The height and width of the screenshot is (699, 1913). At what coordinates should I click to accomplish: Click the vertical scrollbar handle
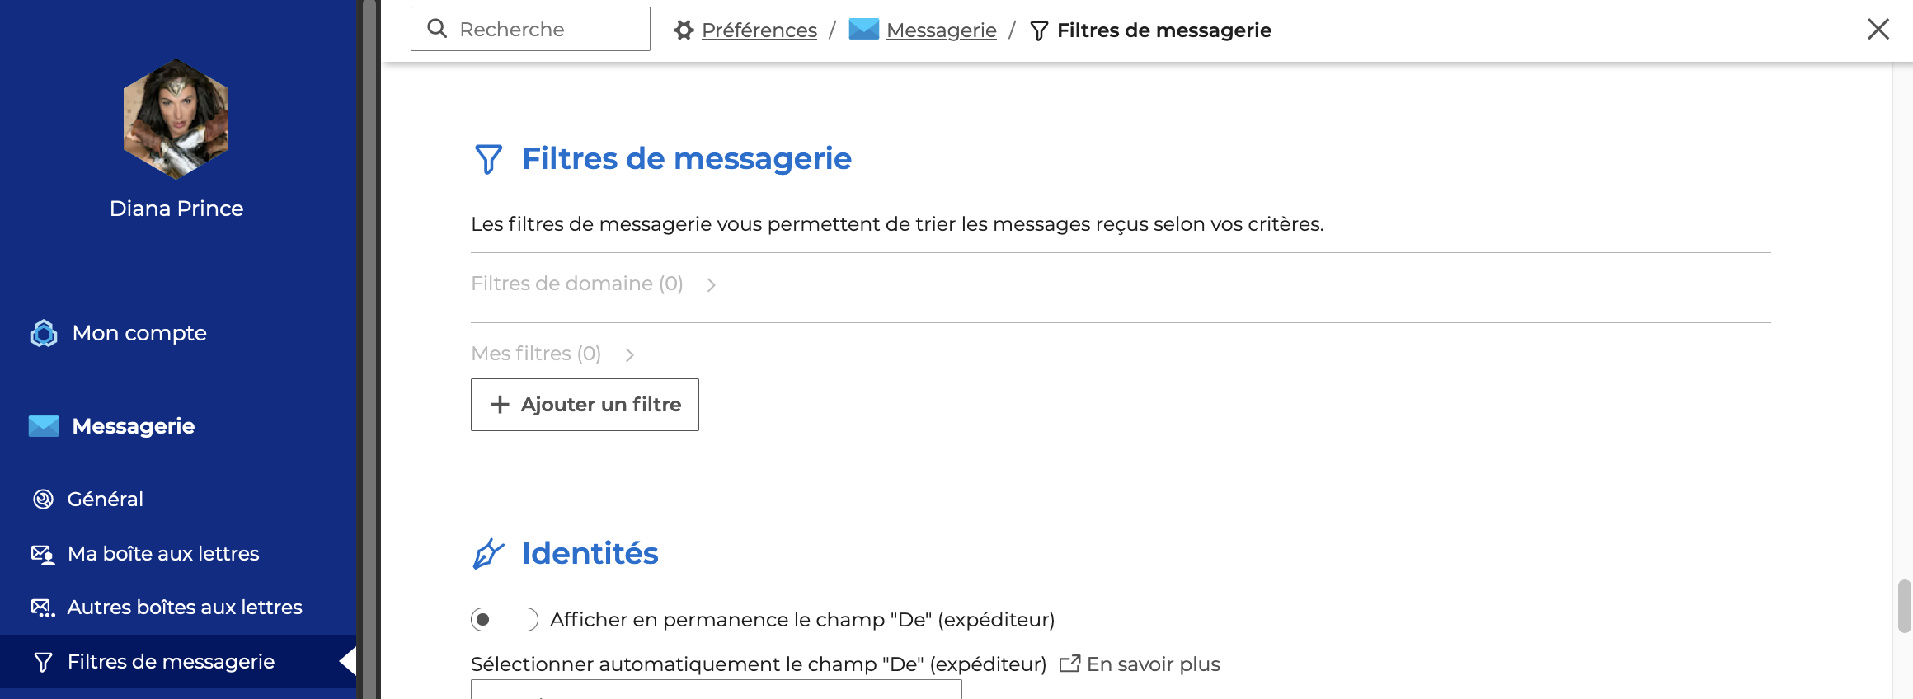(x=1904, y=606)
